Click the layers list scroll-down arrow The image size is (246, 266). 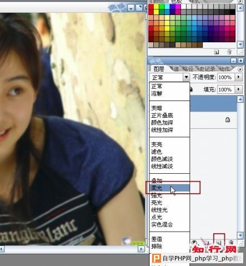240,235
